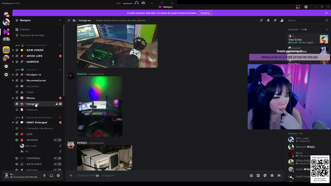This screenshot has height=186, width=331.
Task: Open the Comfy Evento server icon
Action: pos(6,50)
